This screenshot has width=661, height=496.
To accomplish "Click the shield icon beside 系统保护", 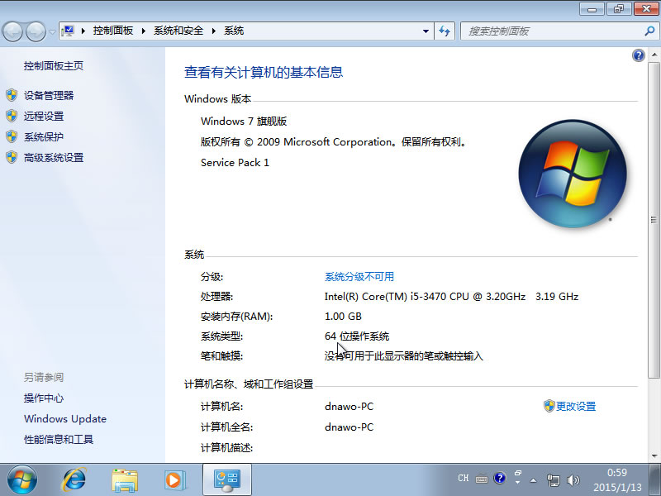I will click(x=12, y=136).
